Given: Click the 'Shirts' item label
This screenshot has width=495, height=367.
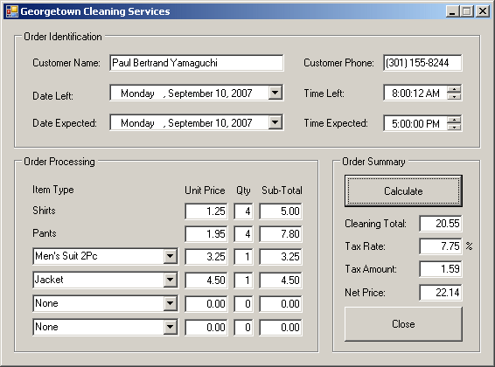Looking at the screenshot, I should pyautogui.click(x=44, y=211).
